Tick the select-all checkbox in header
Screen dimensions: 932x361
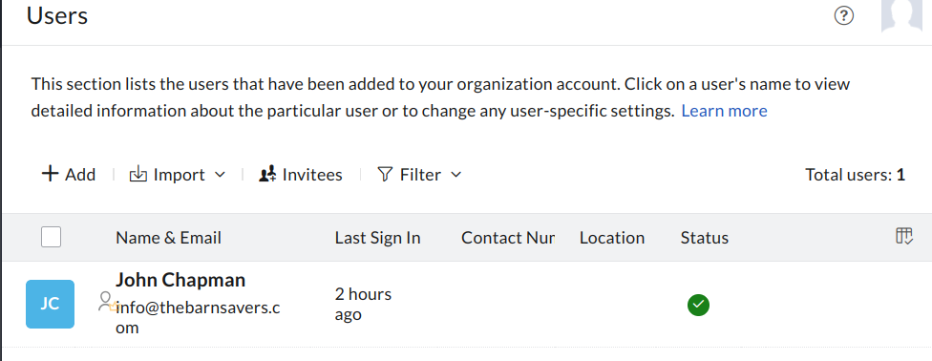tap(52, 237)
